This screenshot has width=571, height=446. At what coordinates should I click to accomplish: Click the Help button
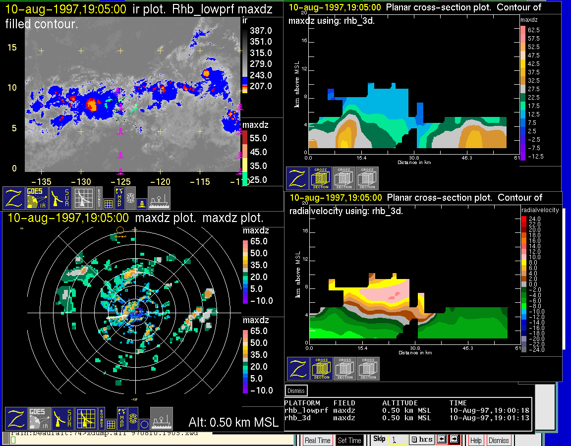pos(476,440)
